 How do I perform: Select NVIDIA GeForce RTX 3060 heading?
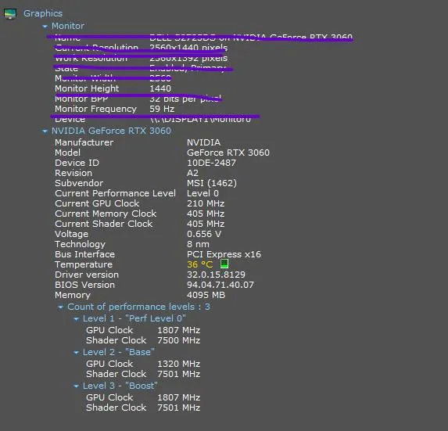pos(111,131)
